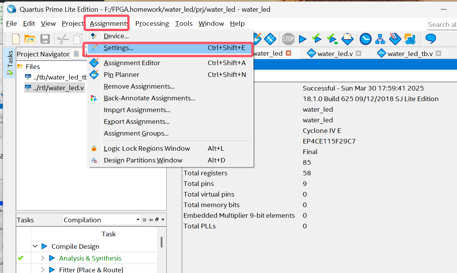Open the Help menu

[x=237, y=23]
